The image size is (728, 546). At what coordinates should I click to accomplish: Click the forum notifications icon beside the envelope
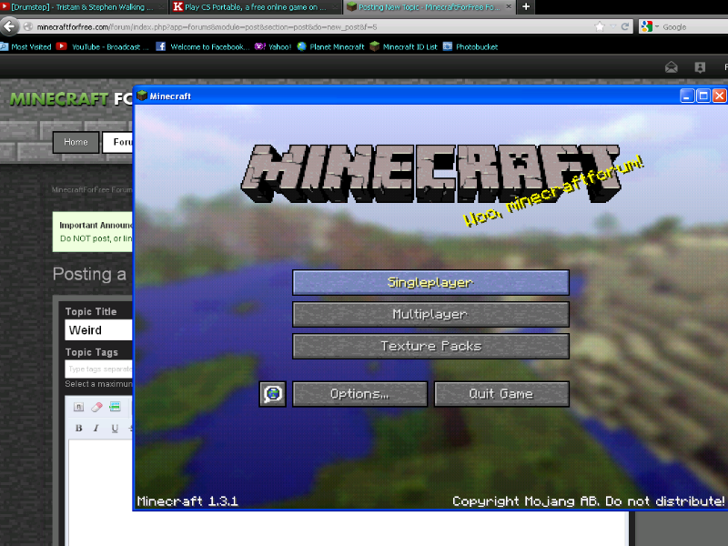click(x=700, y=67)
